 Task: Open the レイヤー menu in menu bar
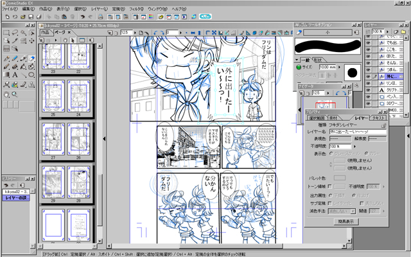(x=100, y=9)
